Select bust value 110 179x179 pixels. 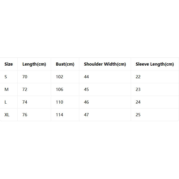(59, 102)
